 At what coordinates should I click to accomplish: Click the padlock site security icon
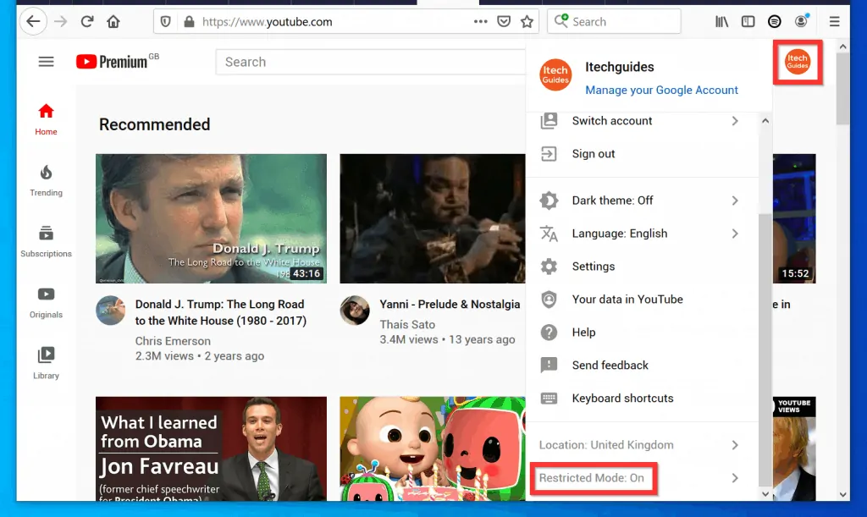[x=189, y=21]
